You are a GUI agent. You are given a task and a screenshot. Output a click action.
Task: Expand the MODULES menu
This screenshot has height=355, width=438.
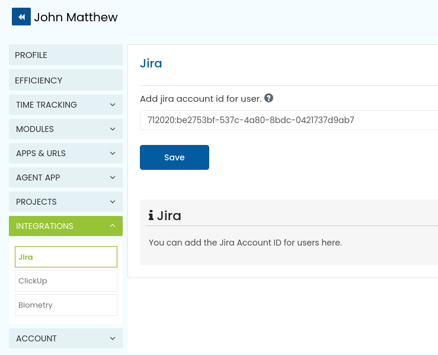(x=66, y=129)
